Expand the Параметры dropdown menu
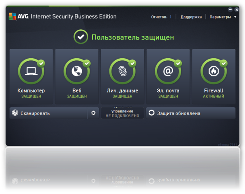The image size is (245, 194). click(x=223, y=17)
